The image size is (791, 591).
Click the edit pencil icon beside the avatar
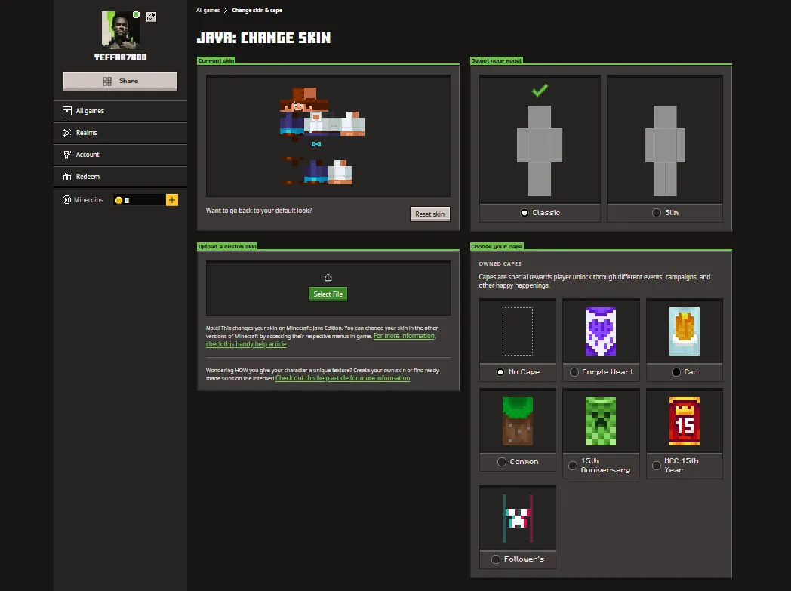[x=151, y=17]
